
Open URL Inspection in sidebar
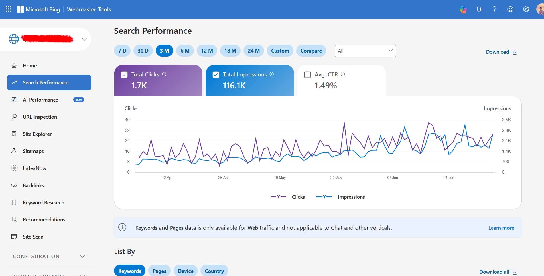[49, 117]
